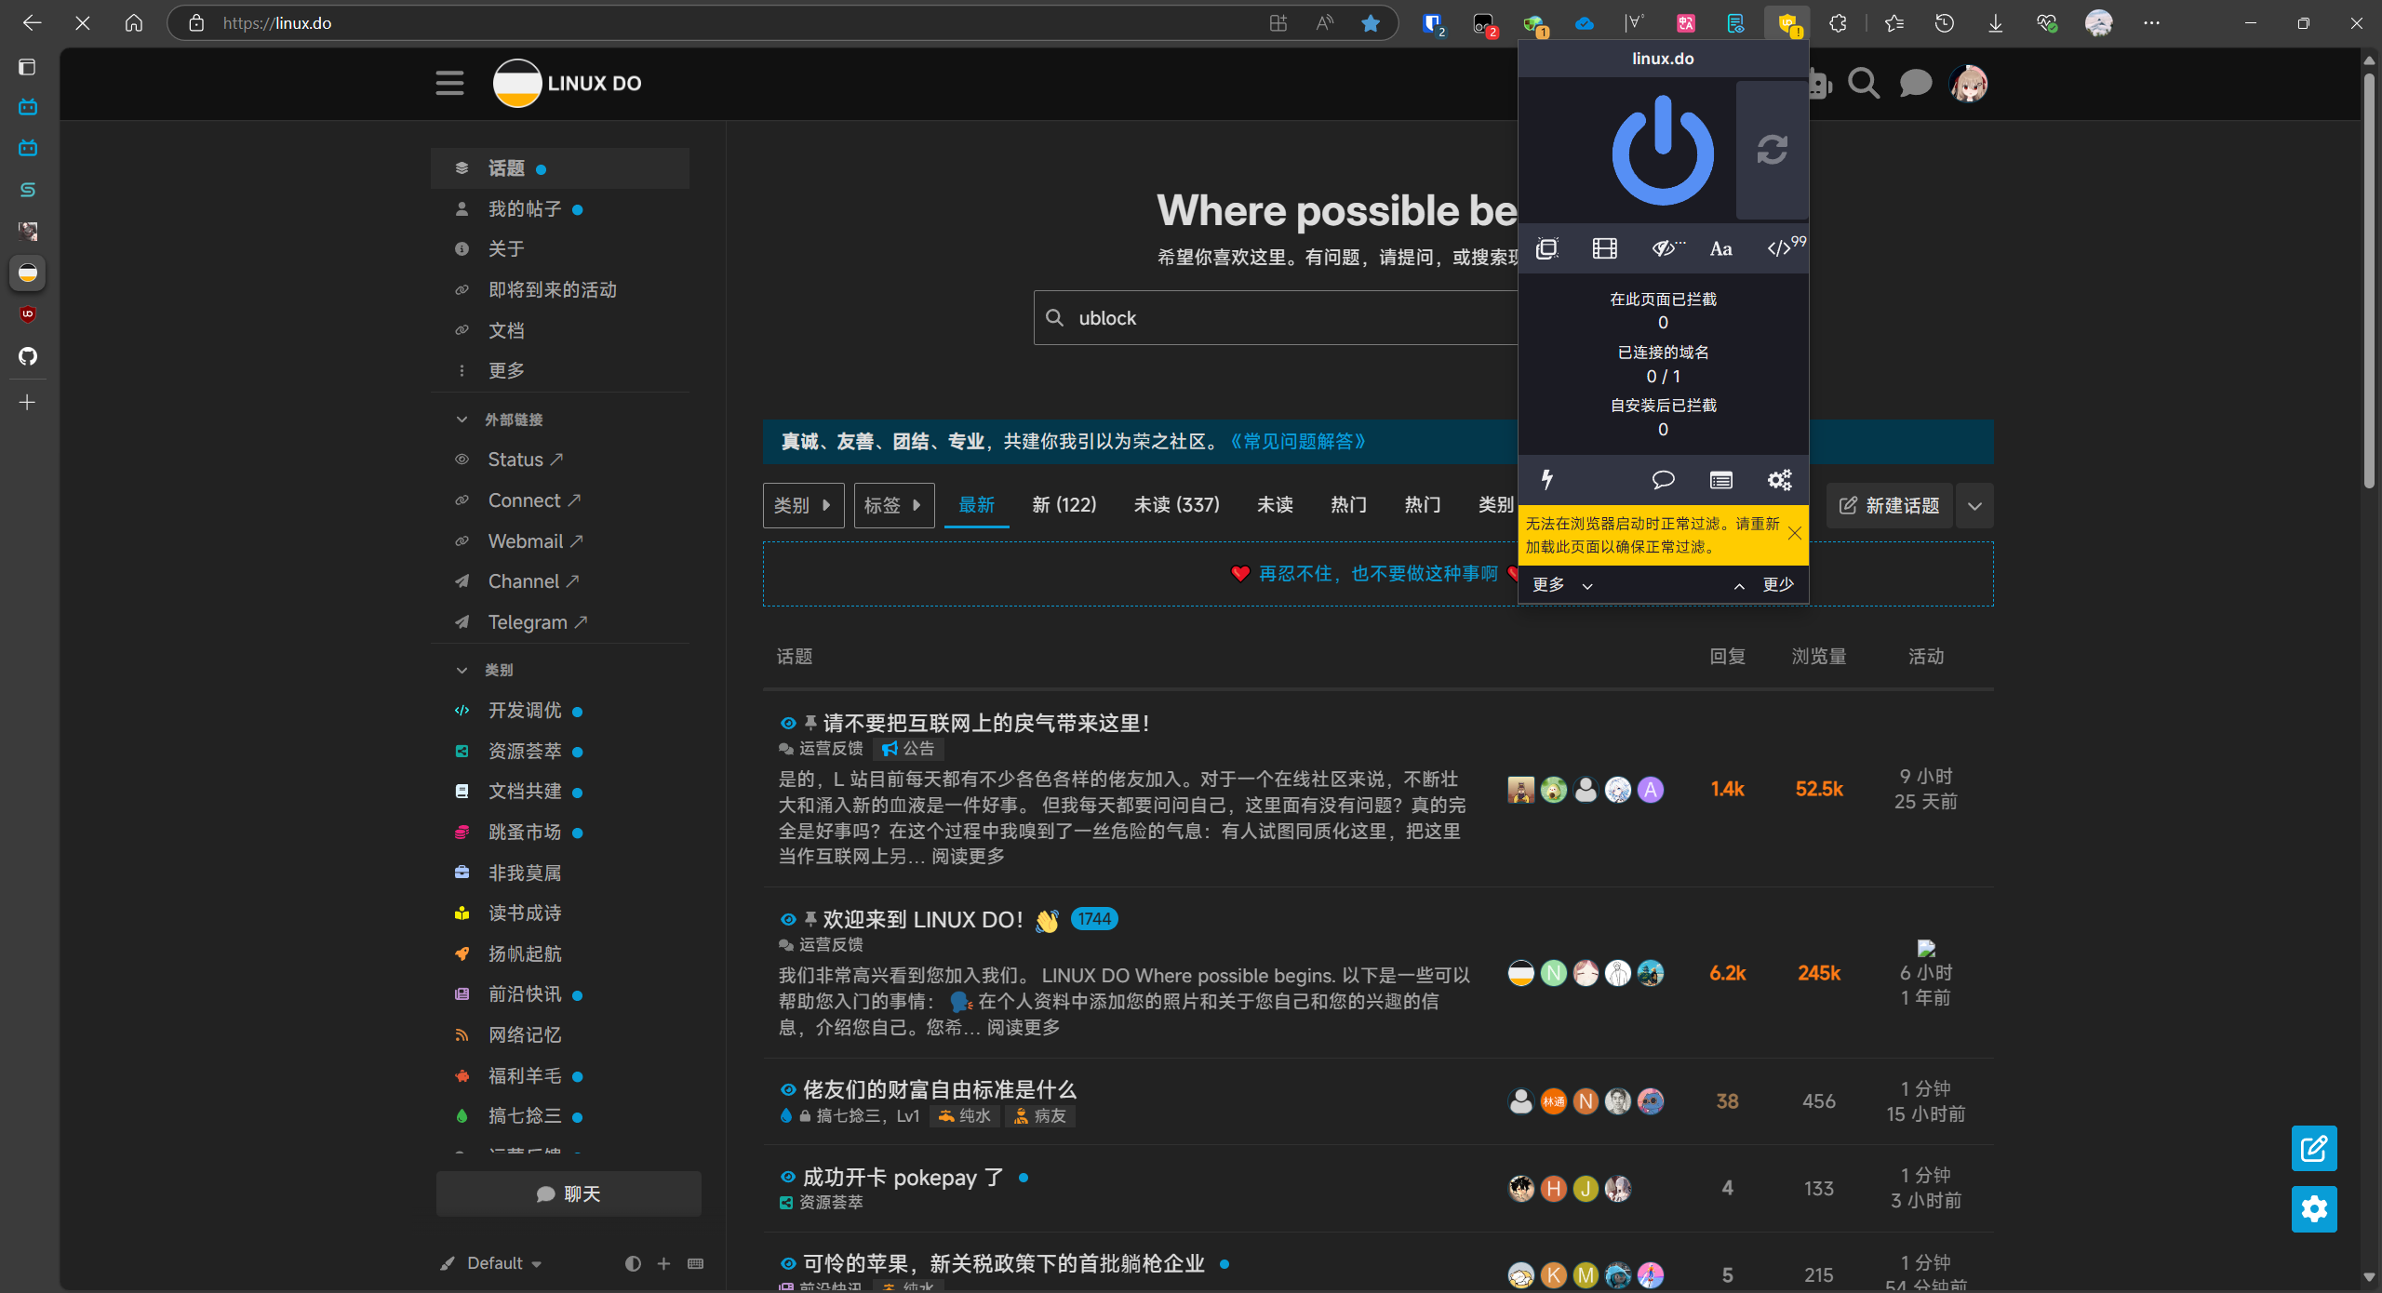This screenshot has width=2382, height=1293.
Task: Toggle the uBlock large blue power button
Action: pos(1662,150)
